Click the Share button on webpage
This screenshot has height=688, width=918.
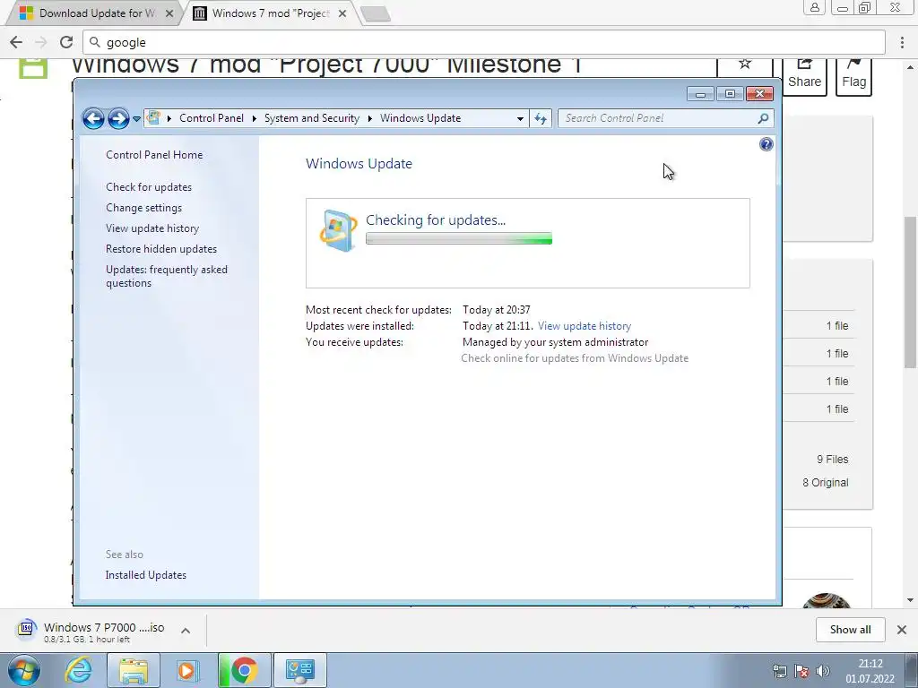click(804, 76)
